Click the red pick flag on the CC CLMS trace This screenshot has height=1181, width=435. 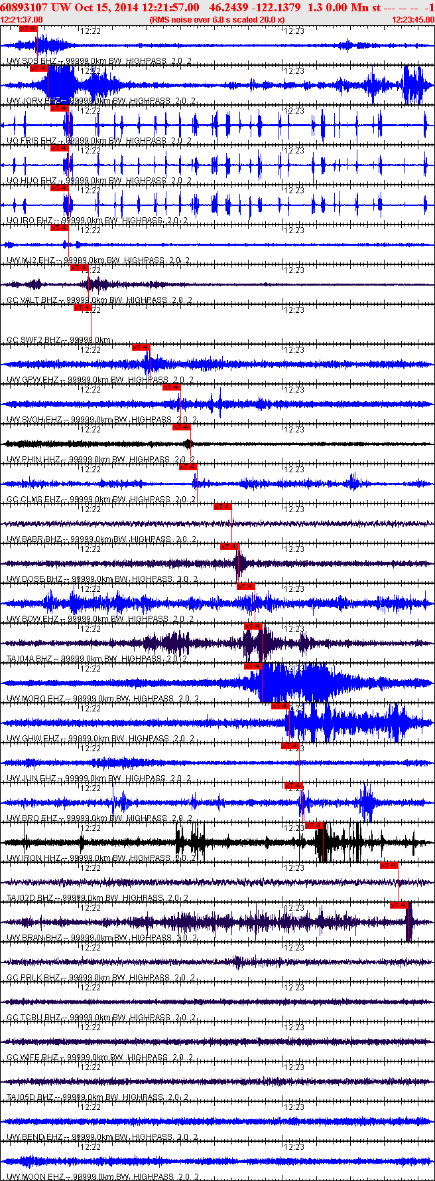188,467
